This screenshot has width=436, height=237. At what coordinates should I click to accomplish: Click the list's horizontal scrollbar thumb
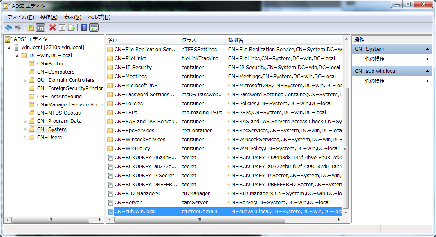pyautogui.click(x=200, y=220)
